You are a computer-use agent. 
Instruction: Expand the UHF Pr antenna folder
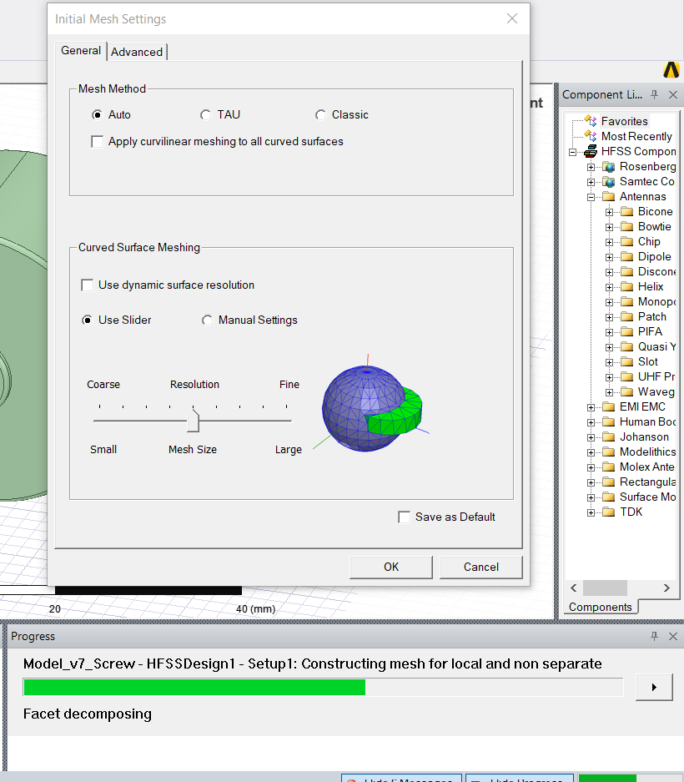(609, 377)
